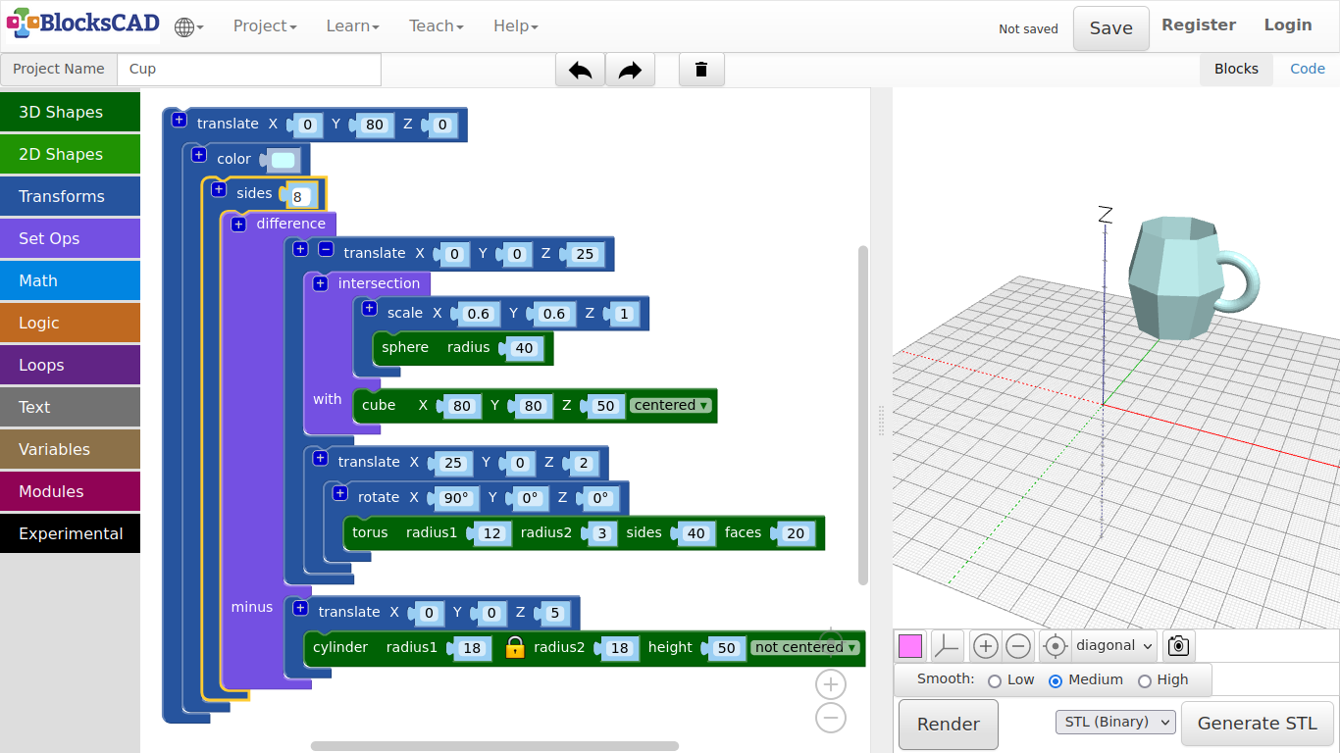Zoom in the 3D render view
The height and width of the screenshot is (753, 1340).
coord(986,646)
